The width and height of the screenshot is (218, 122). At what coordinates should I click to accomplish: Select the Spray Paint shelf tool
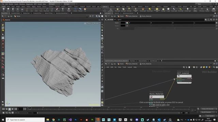pyautogui.click(x=57, y=9)
